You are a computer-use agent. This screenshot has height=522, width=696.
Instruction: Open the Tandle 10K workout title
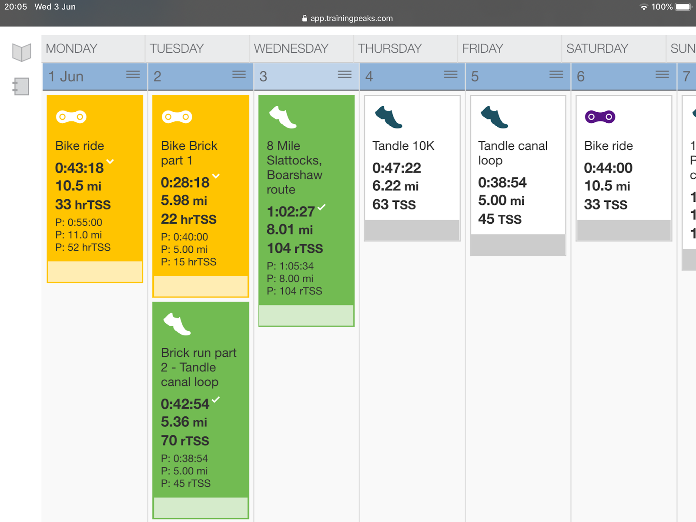click(x=403, y=146)
